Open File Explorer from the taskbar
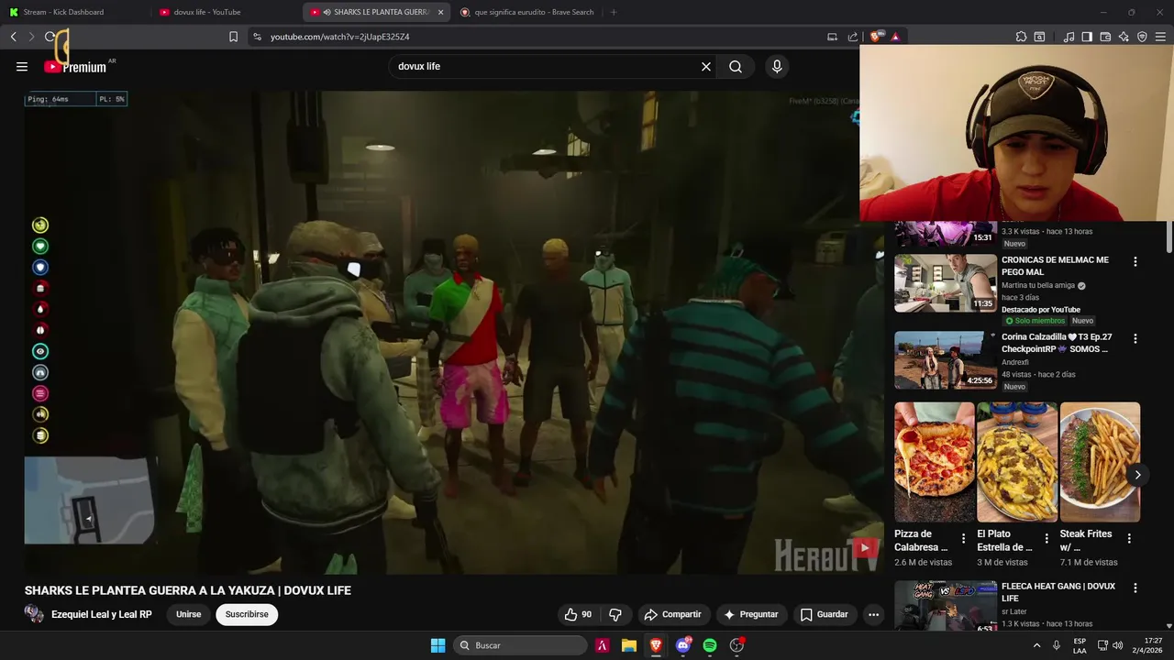1174x660 pixels. (629, 645)
